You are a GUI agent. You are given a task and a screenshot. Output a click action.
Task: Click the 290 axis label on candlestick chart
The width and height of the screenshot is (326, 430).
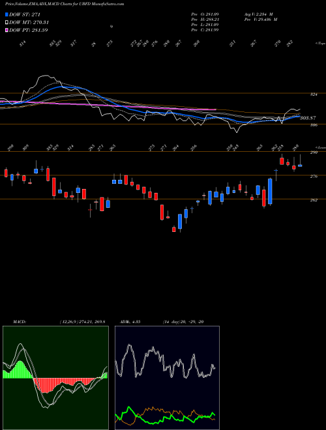click(314, 152)
